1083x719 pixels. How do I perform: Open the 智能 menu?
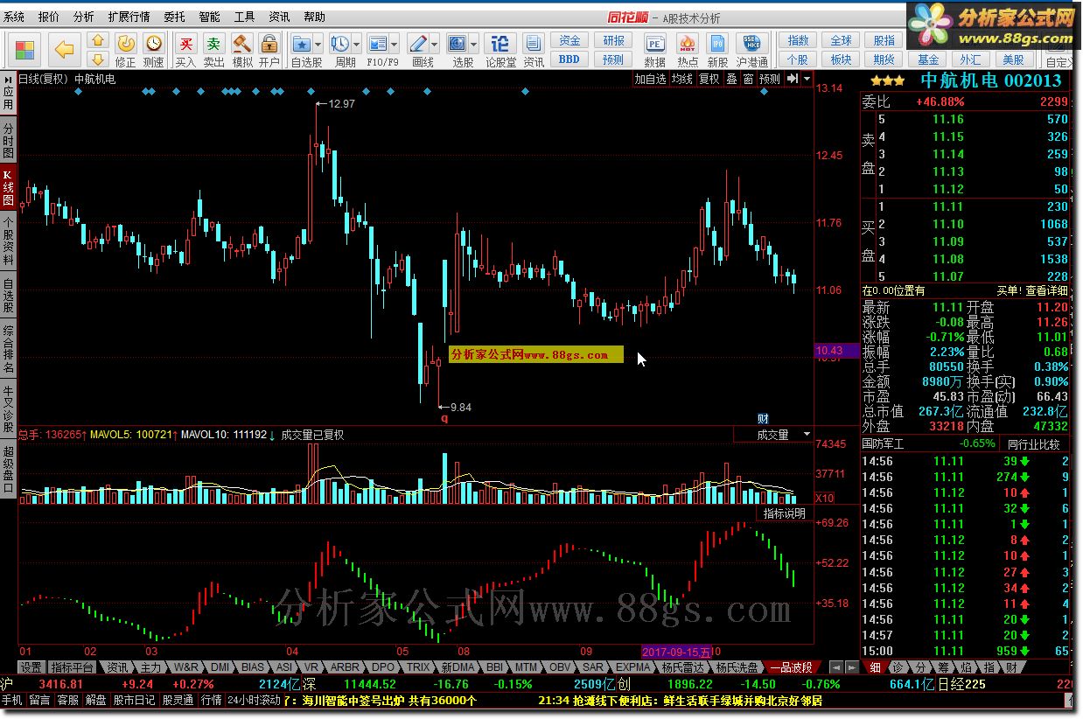pyautogui.click(x=210, y=17)
